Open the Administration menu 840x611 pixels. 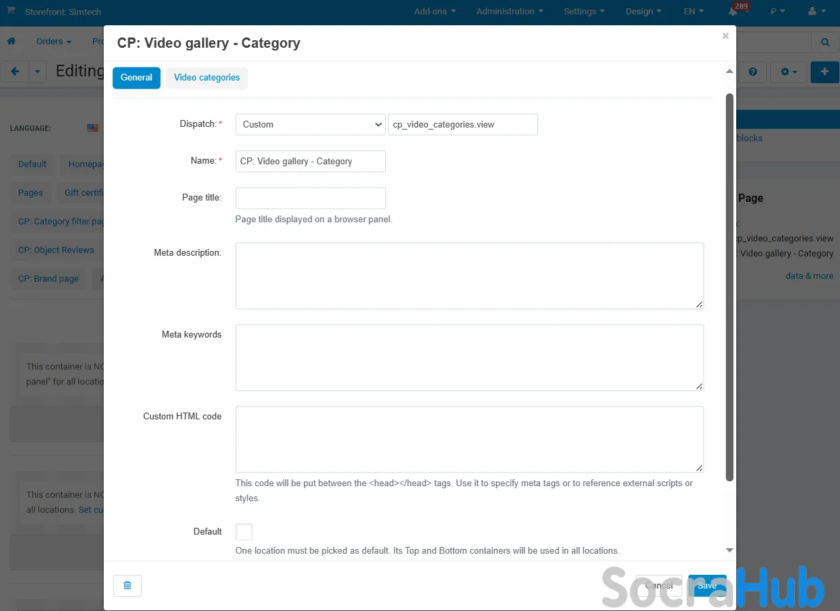click(510, 12)
